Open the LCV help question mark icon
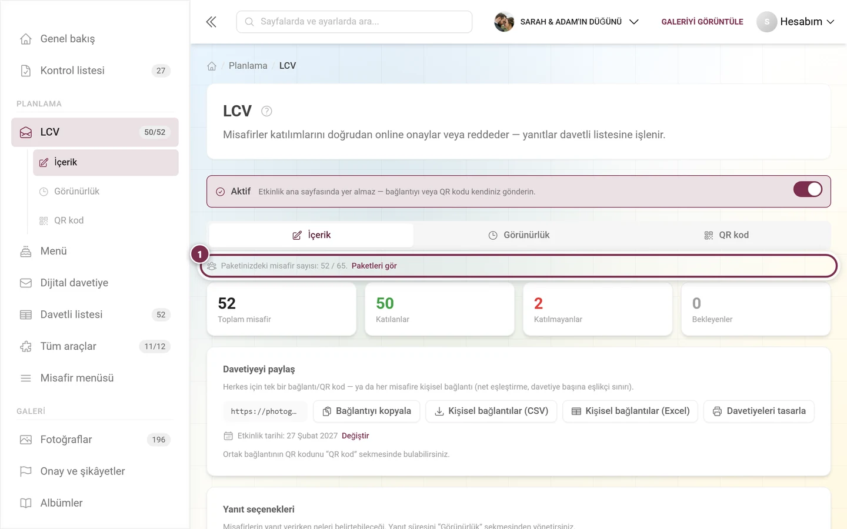Viewport: 847px width, 529px height. point(266,111)
